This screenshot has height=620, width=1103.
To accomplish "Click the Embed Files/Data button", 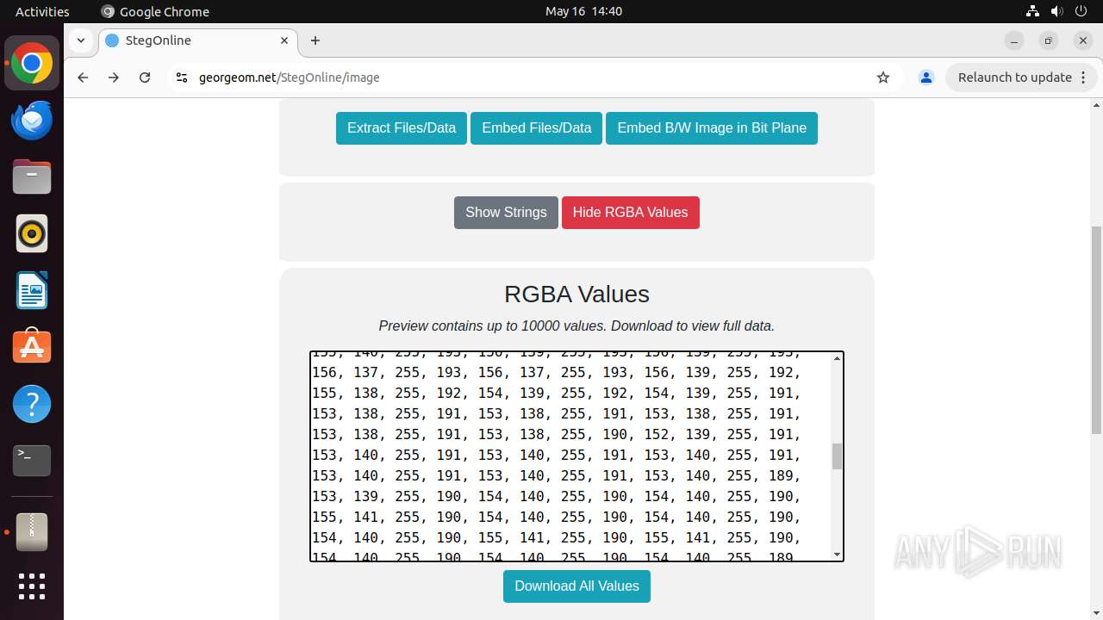I will pos(536,128).
